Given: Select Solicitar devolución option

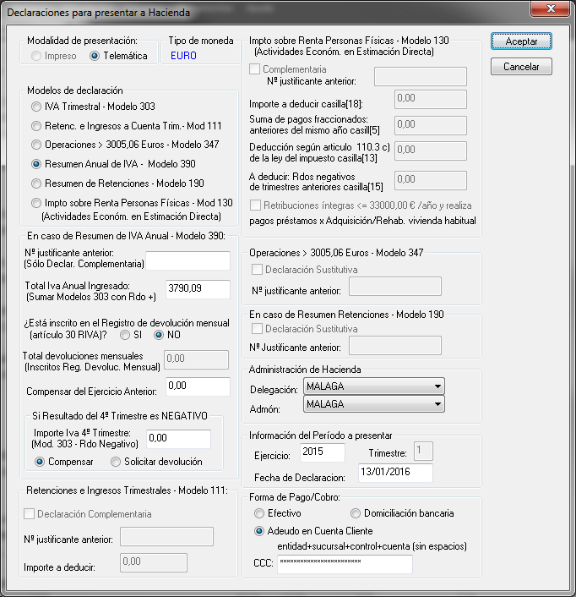Looking at the screenshot, I should [x=156, y=462].
